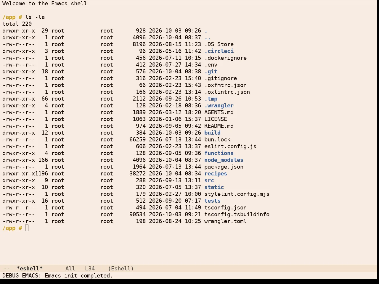
Task: Click the 'Welcome to the Emacs shell' banner
Action: [45, 4]
